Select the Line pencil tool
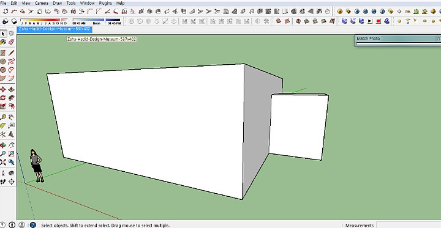The height and width of the screenshot is (228, 441). point(11,53)
